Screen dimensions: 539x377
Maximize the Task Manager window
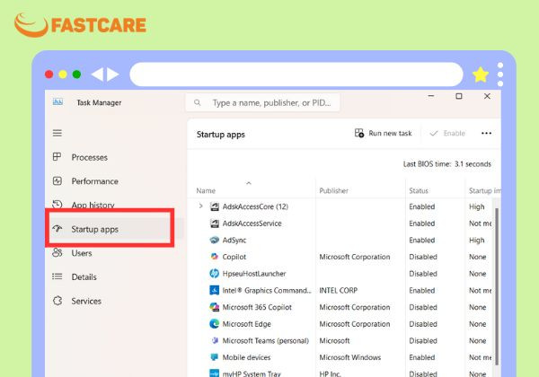459,96
